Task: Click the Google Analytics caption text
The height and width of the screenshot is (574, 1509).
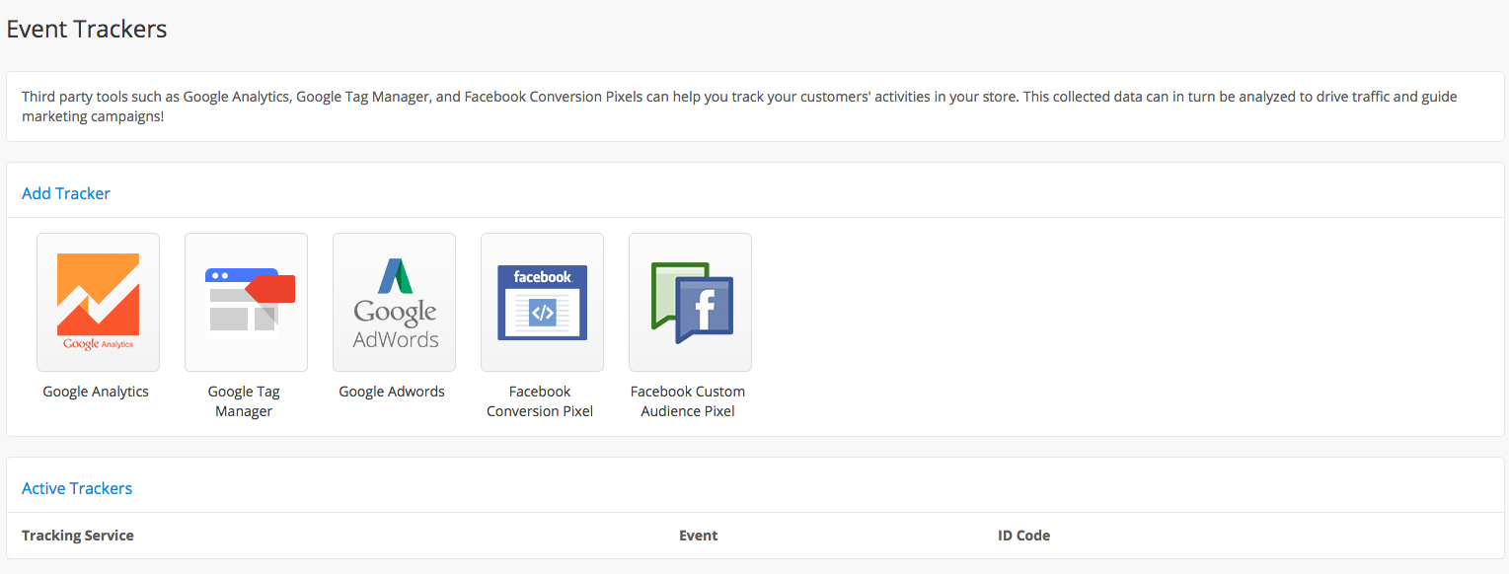Action: click(96, 392)
